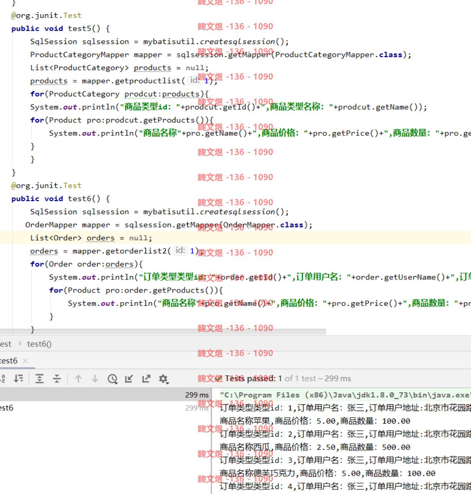Click 'test6()' method name in code

(84, 199)
